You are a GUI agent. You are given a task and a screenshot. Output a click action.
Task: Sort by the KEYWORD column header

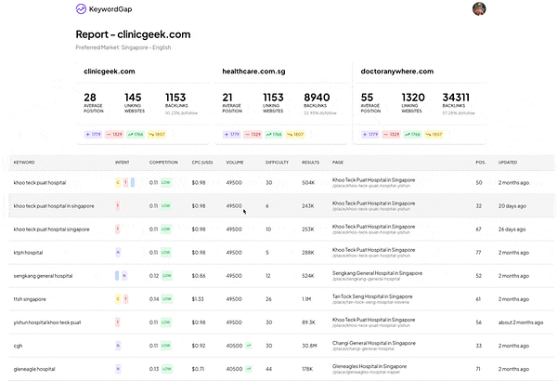[x=24, y=163]
